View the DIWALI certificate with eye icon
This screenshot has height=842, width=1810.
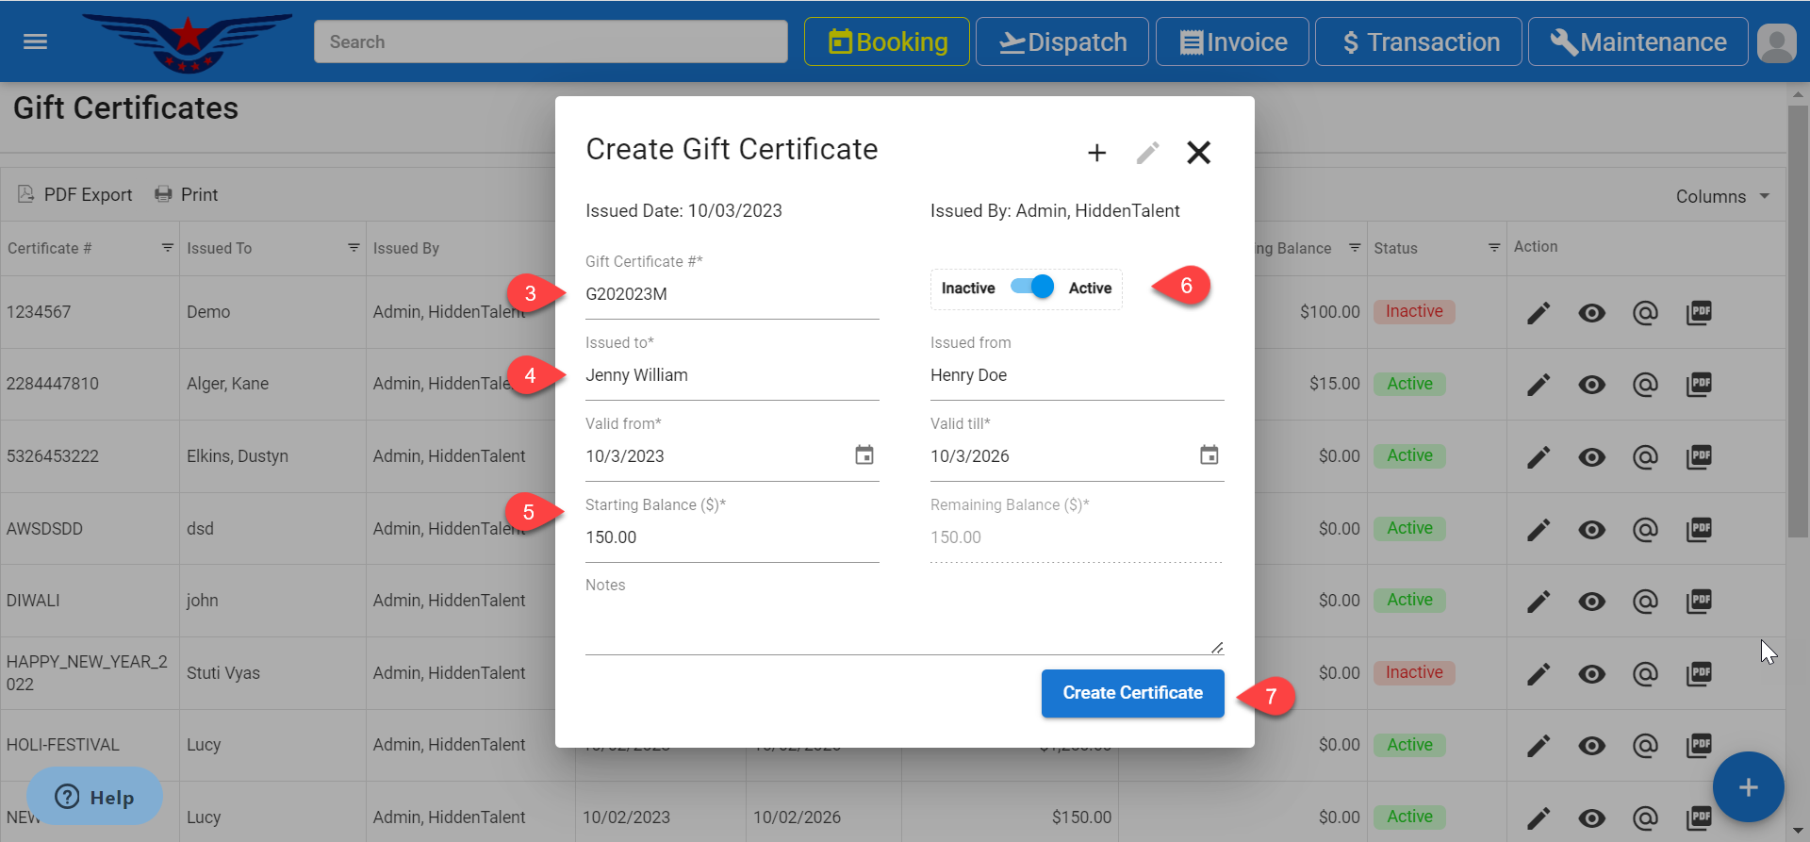pyautogui.click(x=1591, y=602)
